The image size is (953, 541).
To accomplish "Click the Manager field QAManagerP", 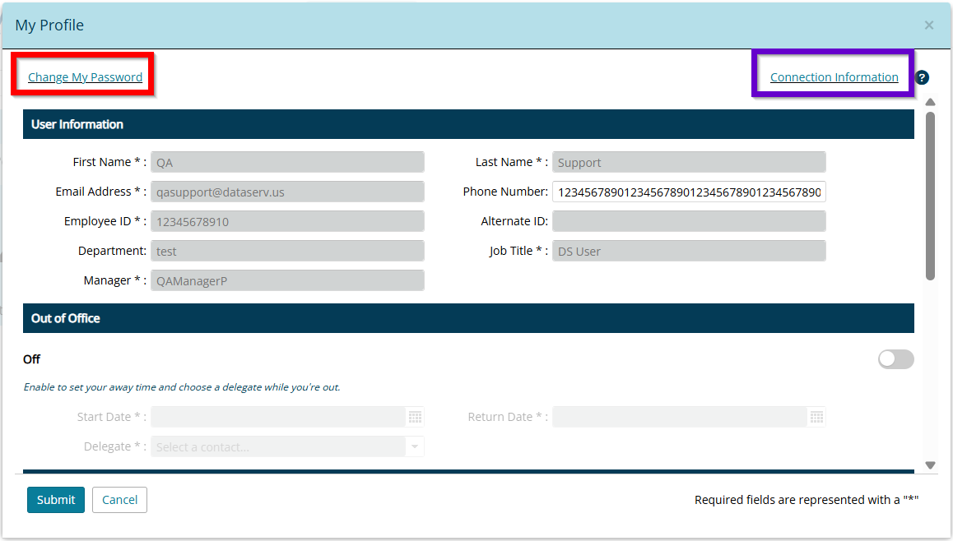I will pyautogui.click(x=287, y=280).
